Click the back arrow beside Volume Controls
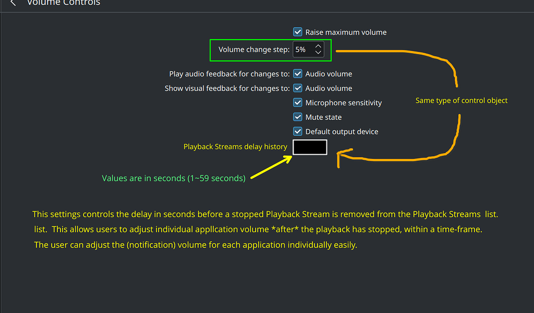 13,3
